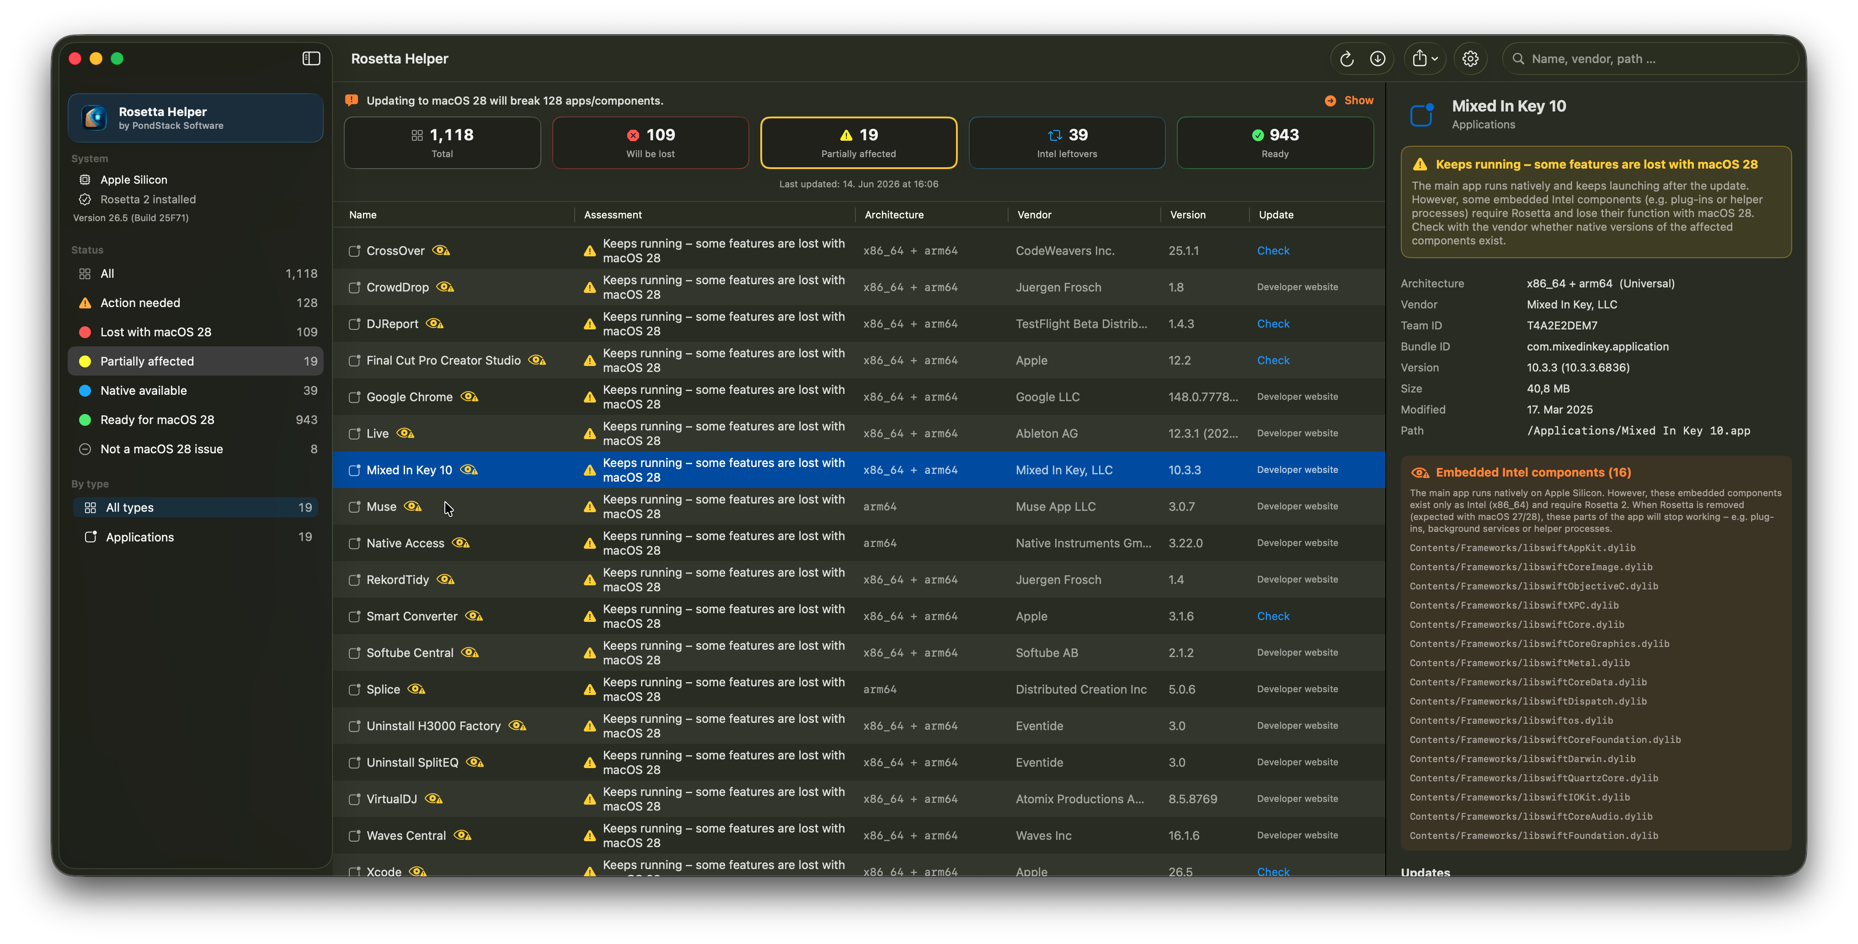Screen dimensions: 1858x944
Task: Click the eye warning icon next to Muse
Action: tap(412, 507)
